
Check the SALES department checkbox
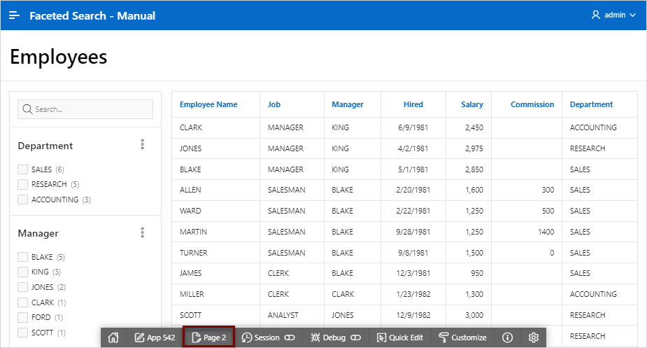[22, 169]
